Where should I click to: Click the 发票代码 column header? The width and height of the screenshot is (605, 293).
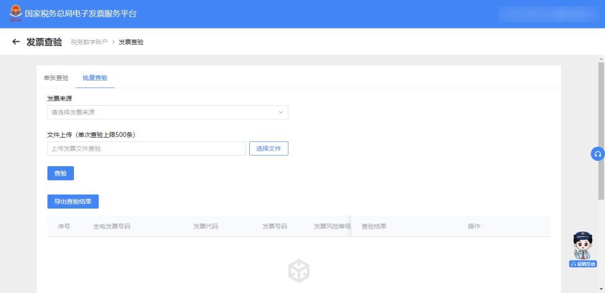coord(206,226)
